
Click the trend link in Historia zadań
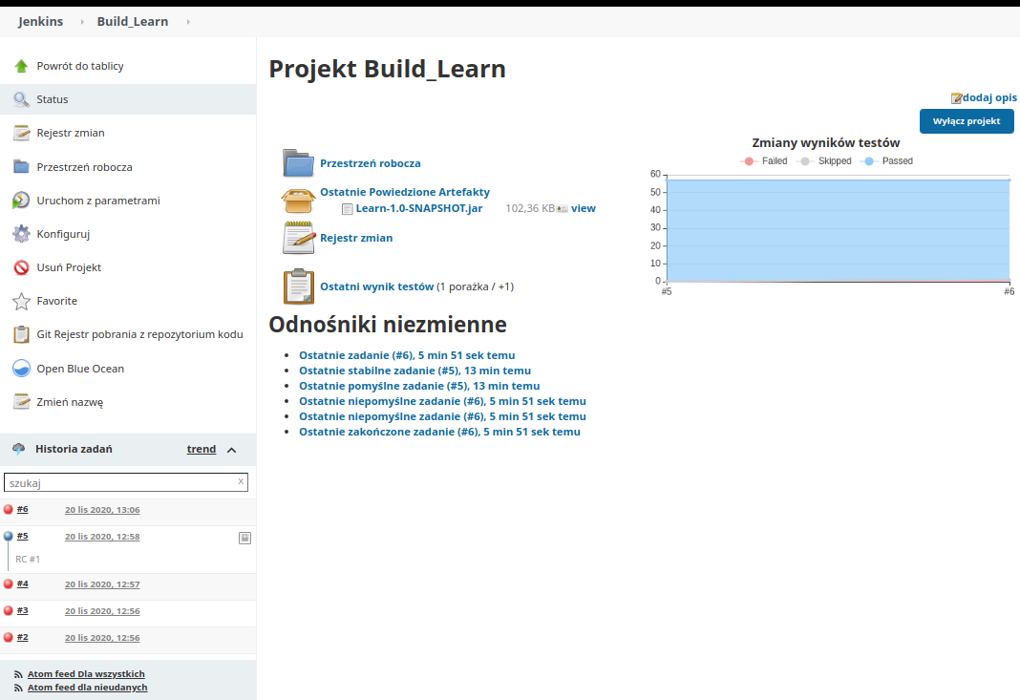point(202,449)
